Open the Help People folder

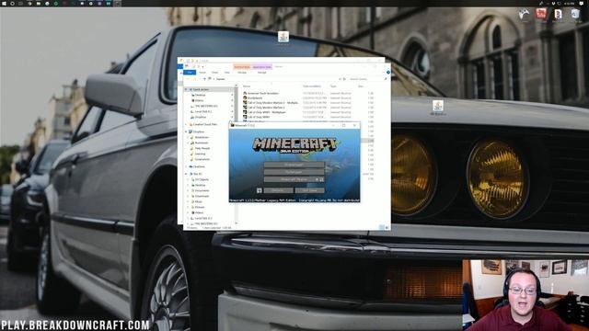202,148
